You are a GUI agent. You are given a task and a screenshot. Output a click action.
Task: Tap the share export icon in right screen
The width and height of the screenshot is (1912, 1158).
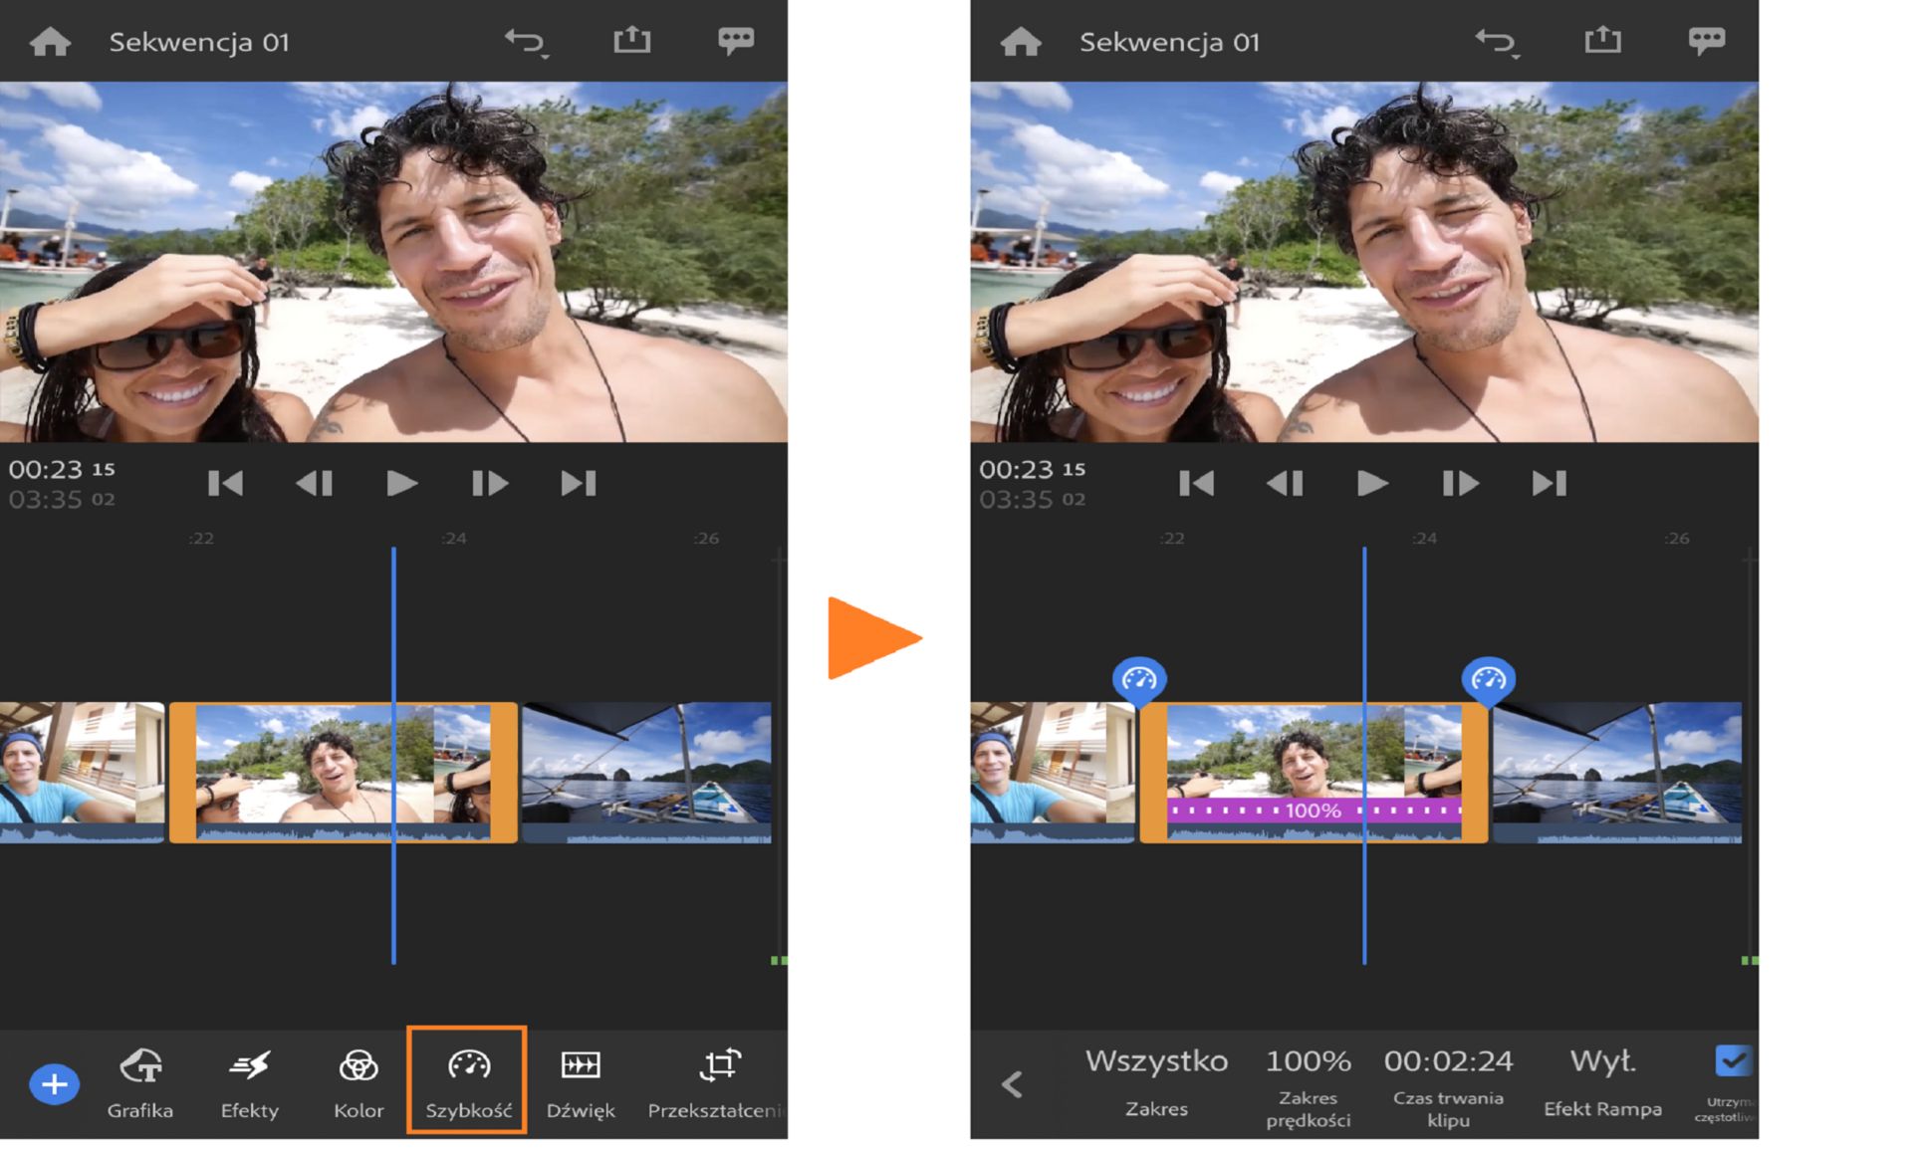click(1602, 40)
